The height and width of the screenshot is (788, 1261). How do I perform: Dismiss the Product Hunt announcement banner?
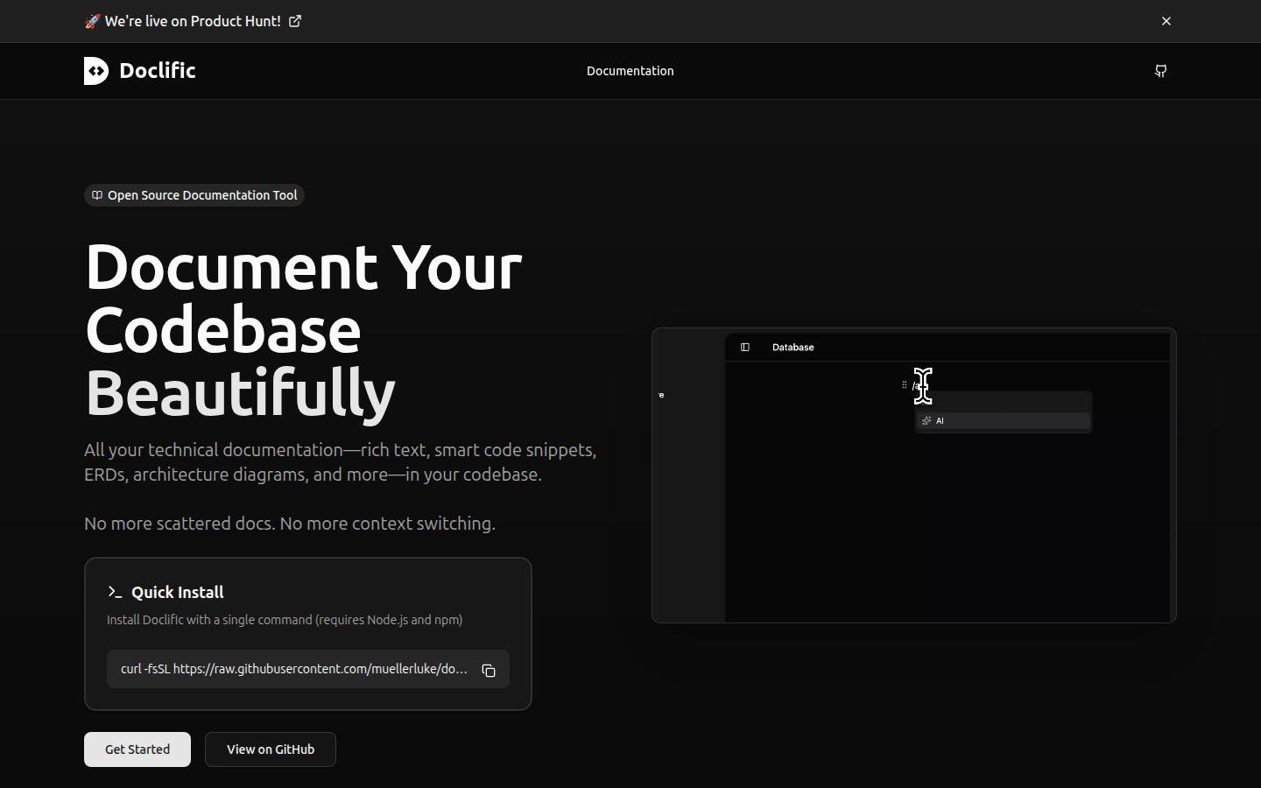click(x=1166, y=21)
